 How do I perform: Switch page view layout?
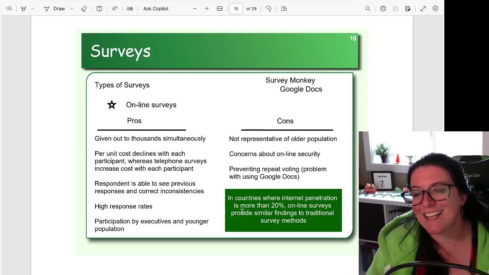coord(284,8)
